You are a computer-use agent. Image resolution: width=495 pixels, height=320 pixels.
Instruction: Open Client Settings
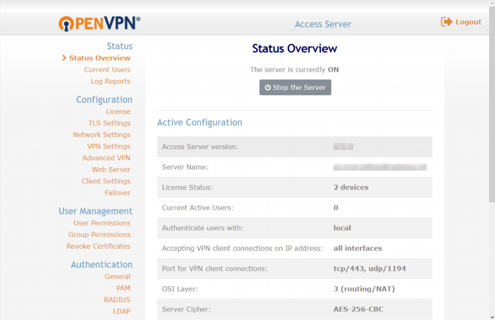click(x=106, y=181)
